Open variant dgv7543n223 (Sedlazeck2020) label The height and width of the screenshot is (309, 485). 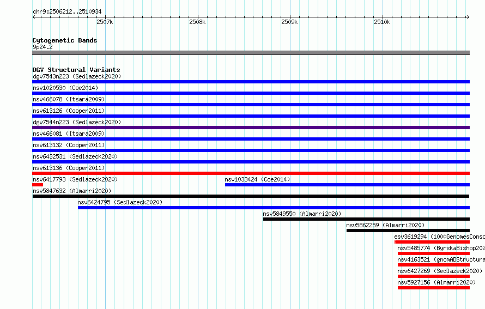(77, 76)
